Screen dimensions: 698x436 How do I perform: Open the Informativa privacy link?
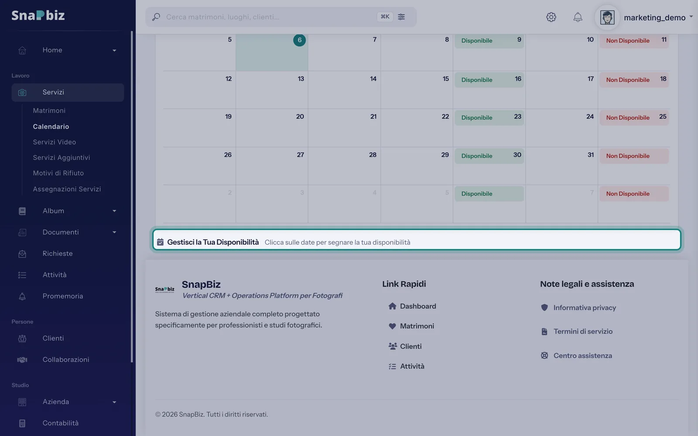(x=578, y=307)
